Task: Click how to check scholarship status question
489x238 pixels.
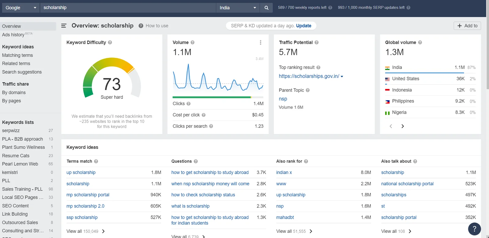Action: click(x=203, y=195)
